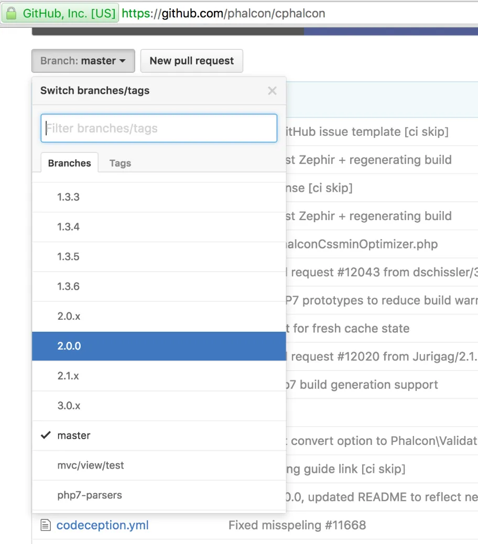Select the 3.0.x branch

pyautogui.click(x=69, y=406)
